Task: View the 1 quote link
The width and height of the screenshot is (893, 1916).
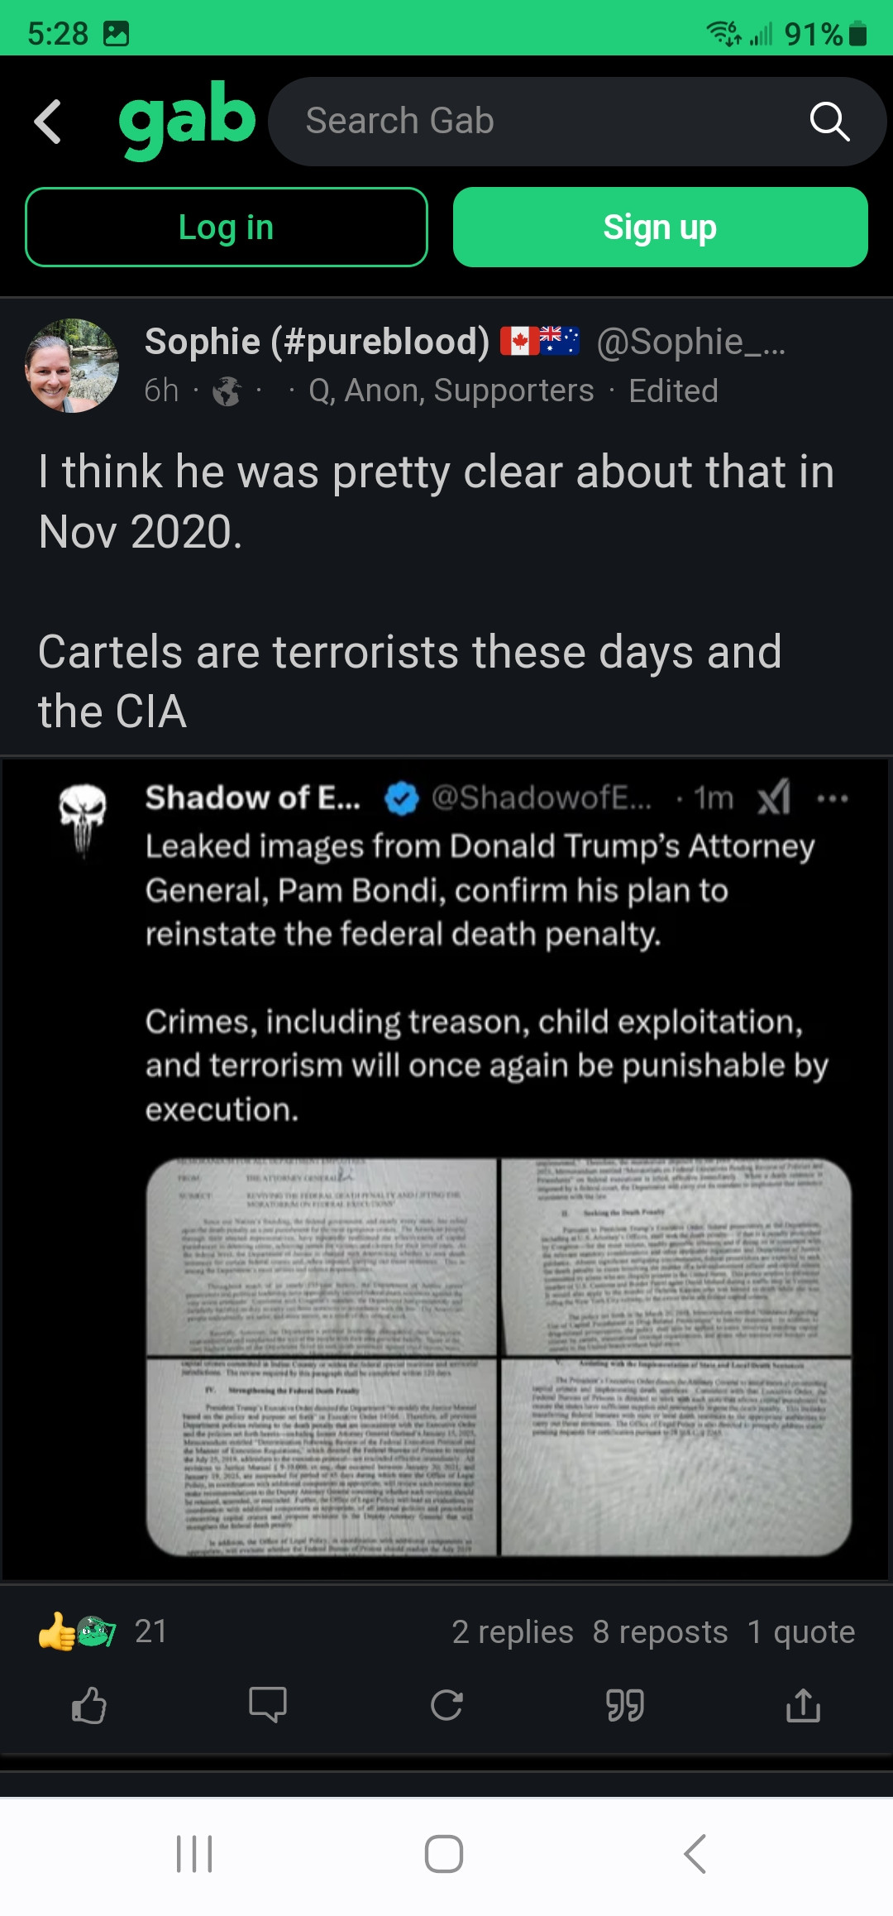Action: (801, 1632)
